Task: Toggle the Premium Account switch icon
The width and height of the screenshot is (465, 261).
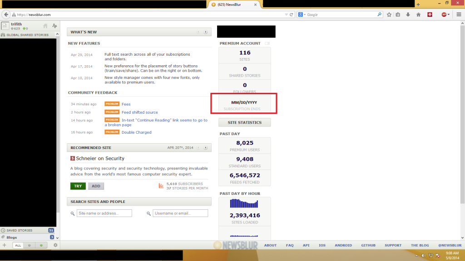Action: click(267, 43)
